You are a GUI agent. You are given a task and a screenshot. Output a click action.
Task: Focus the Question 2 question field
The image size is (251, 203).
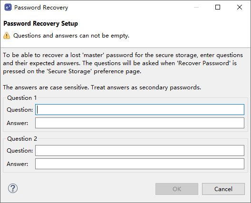point(140,151)
